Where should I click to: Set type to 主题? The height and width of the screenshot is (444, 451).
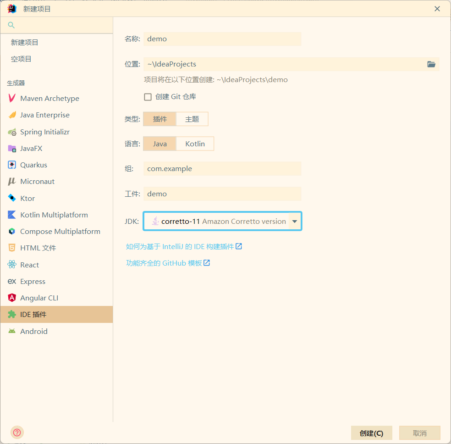pyautogui.click(x=192, y=119)
